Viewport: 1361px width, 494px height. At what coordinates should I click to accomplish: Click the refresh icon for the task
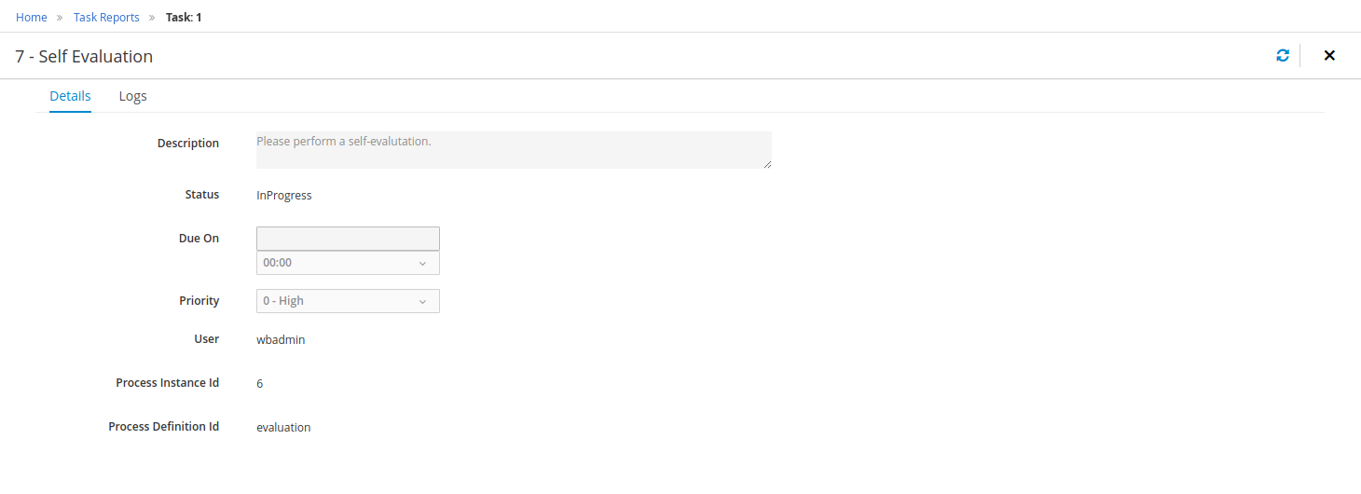(1283, 56)
